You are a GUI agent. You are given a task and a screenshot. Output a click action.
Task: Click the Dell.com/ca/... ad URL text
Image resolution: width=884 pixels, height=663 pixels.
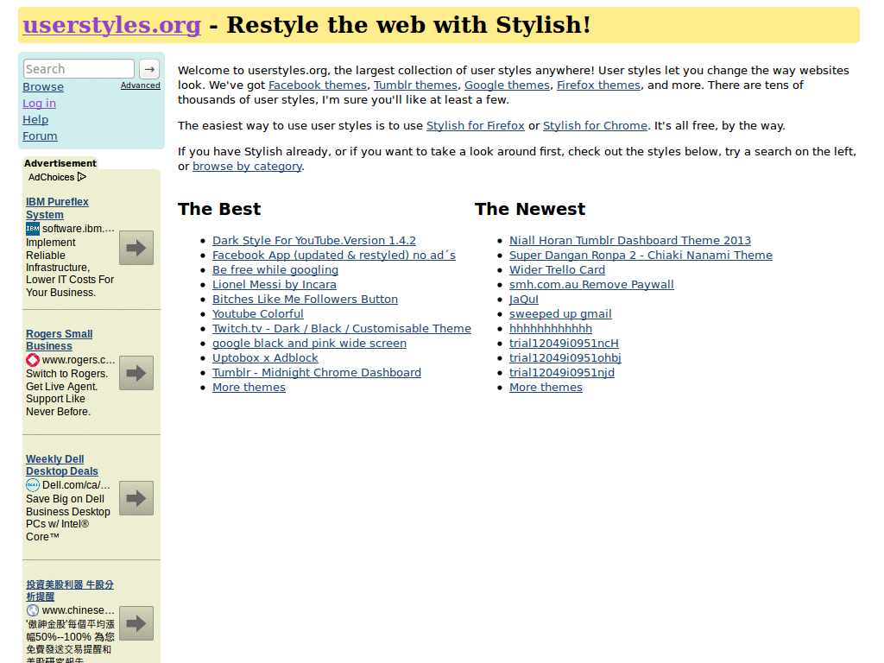(x=76, y=485)
